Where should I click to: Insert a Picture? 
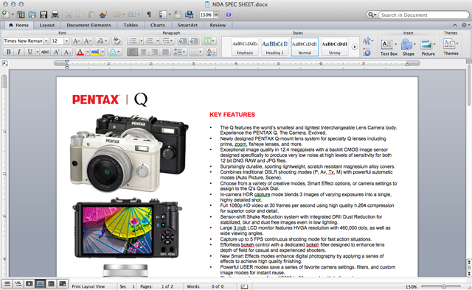(428, 47)
